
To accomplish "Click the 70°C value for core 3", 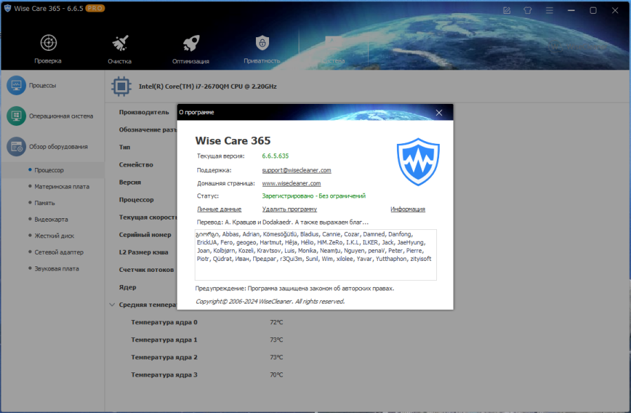I will (277, 375).
